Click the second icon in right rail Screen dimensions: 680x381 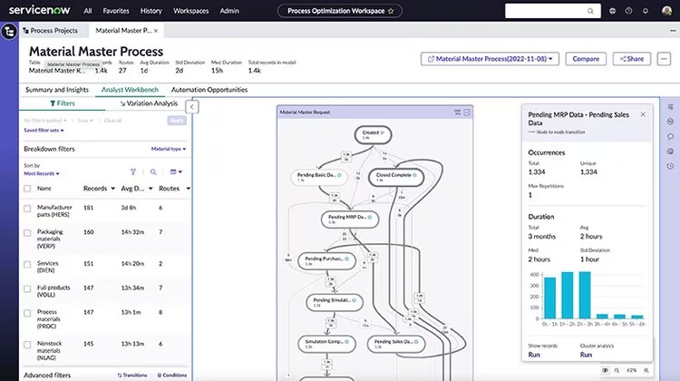(670, 122)
